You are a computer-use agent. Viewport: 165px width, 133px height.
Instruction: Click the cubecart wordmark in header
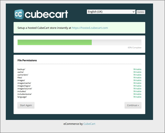(x=46, y=14)
